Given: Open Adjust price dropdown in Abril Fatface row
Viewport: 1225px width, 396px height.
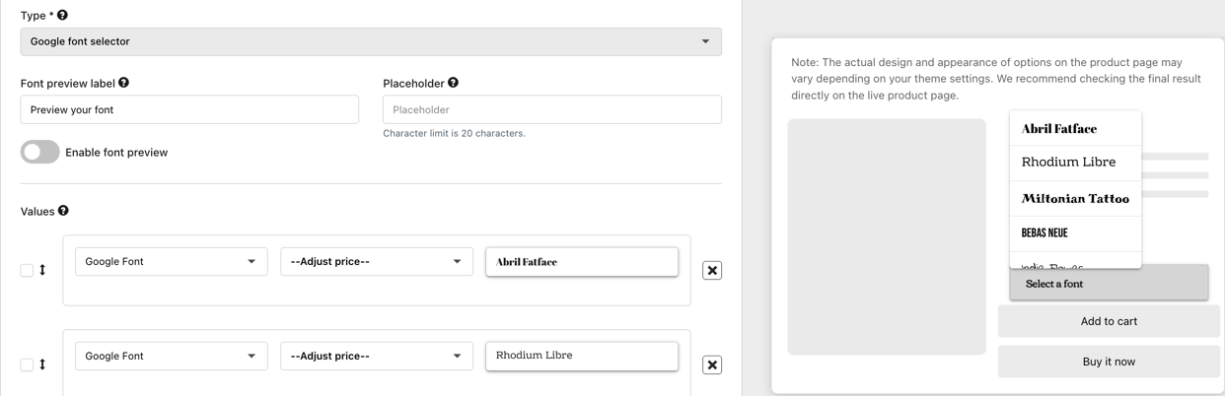Looking at the screenshot, I should 377,261.
